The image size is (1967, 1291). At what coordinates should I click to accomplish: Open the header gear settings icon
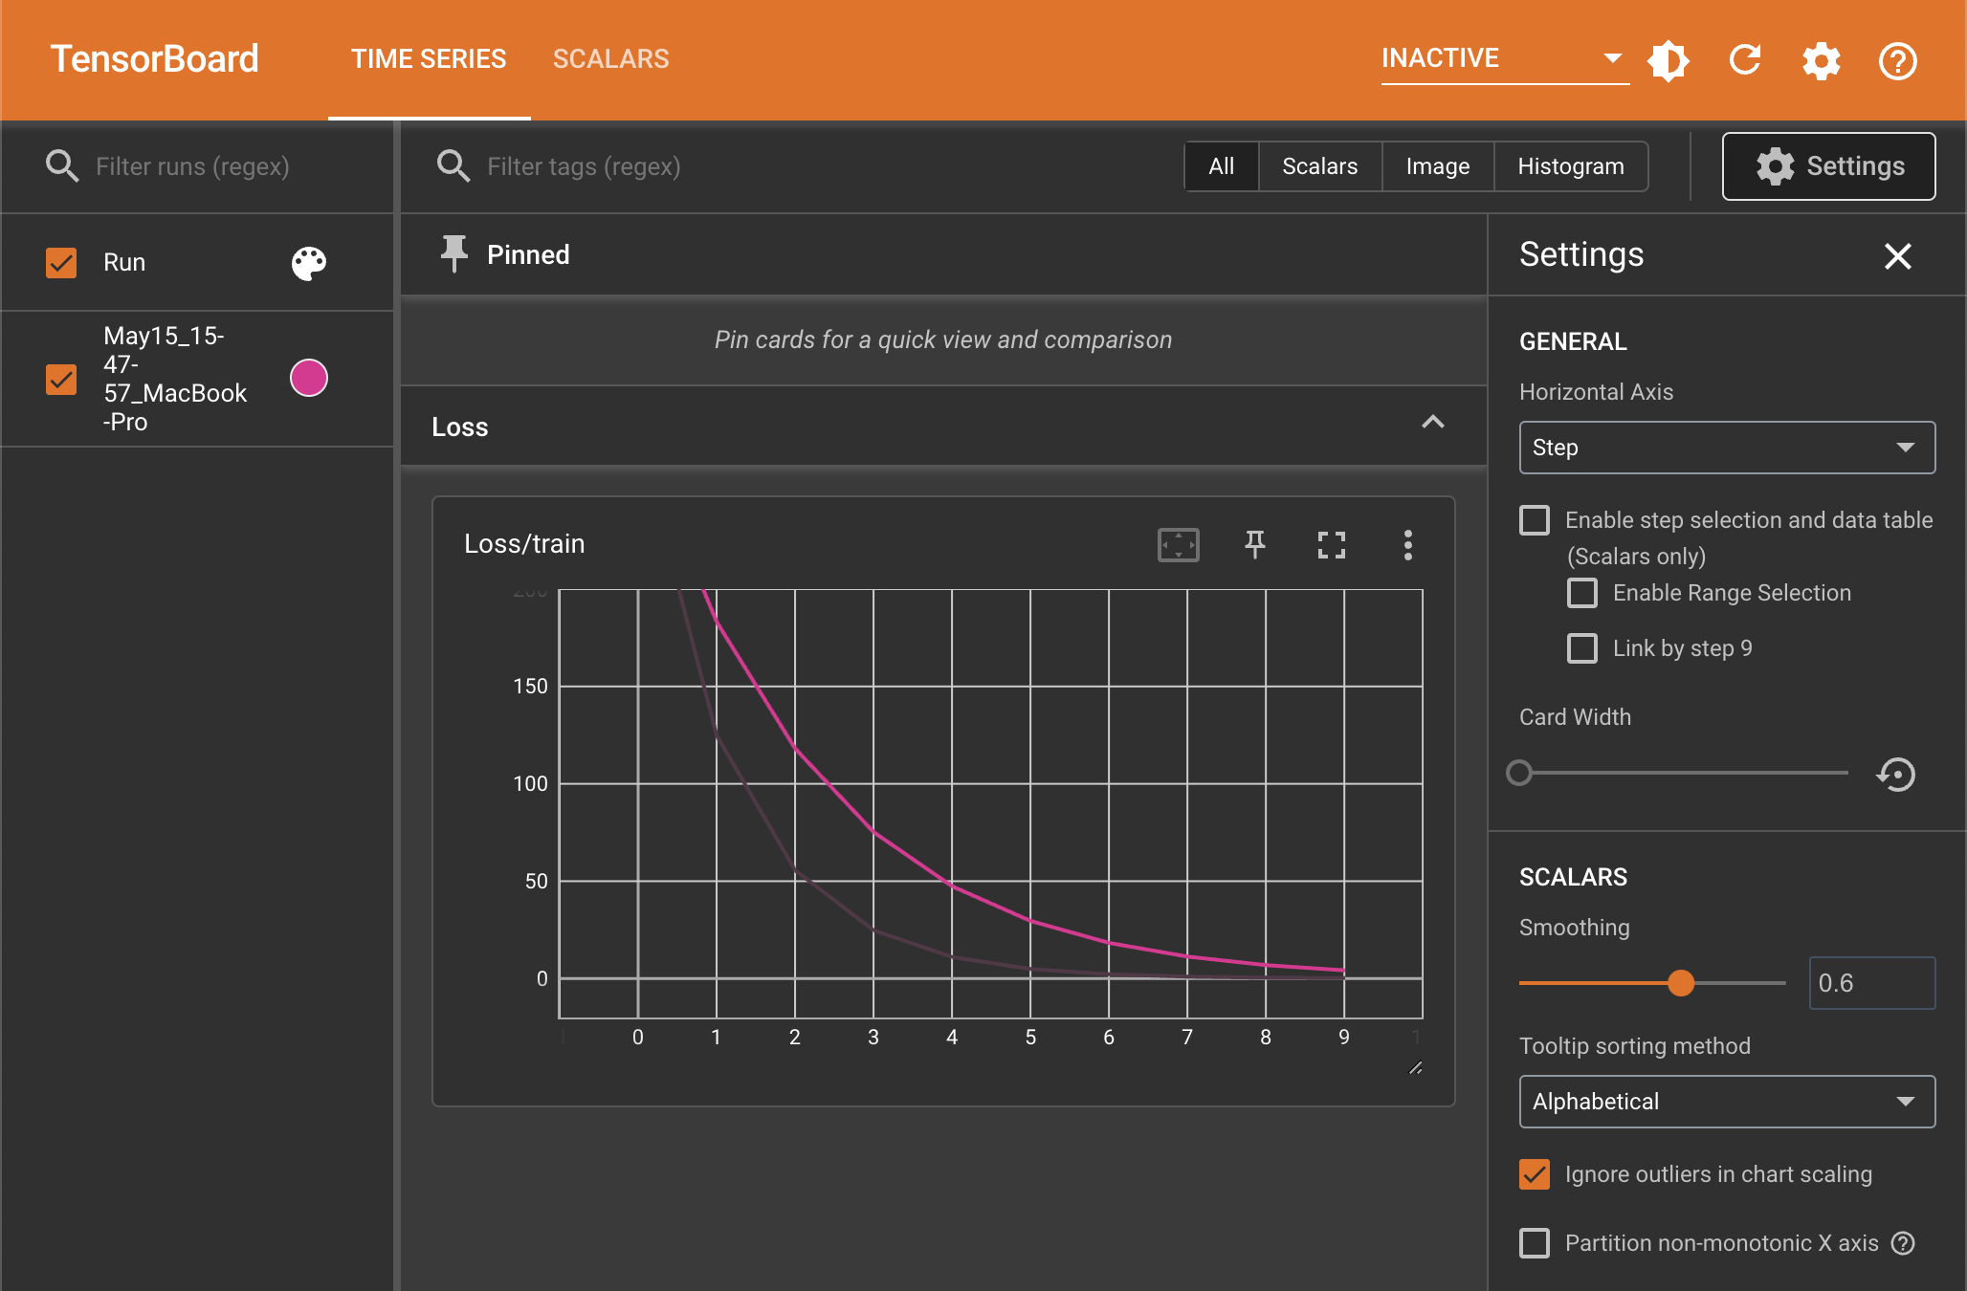(1821, 60)
